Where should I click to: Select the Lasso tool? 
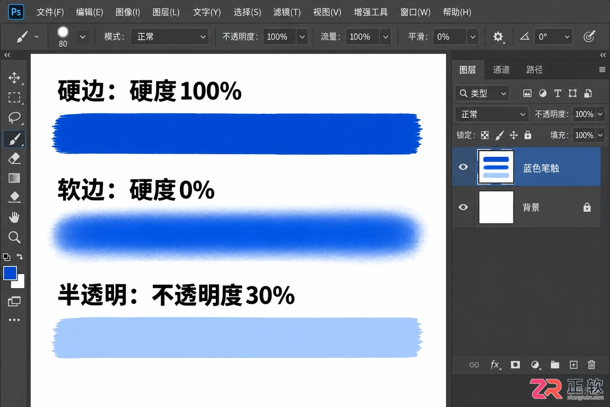click(14, 117)
